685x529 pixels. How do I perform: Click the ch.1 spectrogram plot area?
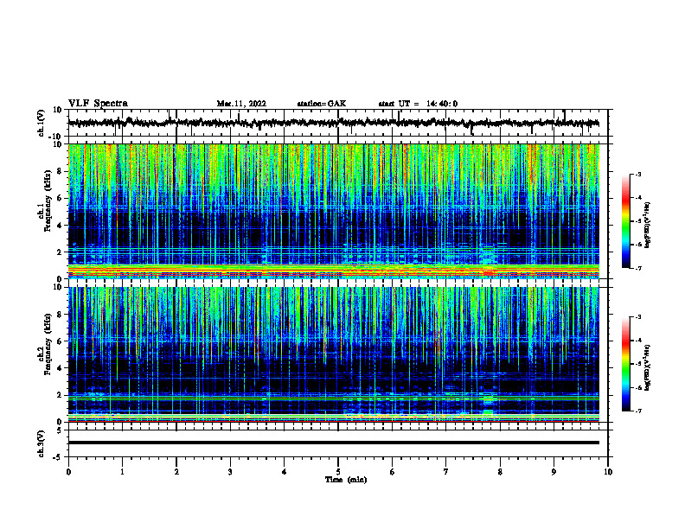coord(333,211)
